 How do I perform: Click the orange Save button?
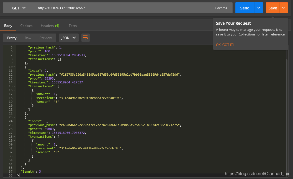[273, 8]
